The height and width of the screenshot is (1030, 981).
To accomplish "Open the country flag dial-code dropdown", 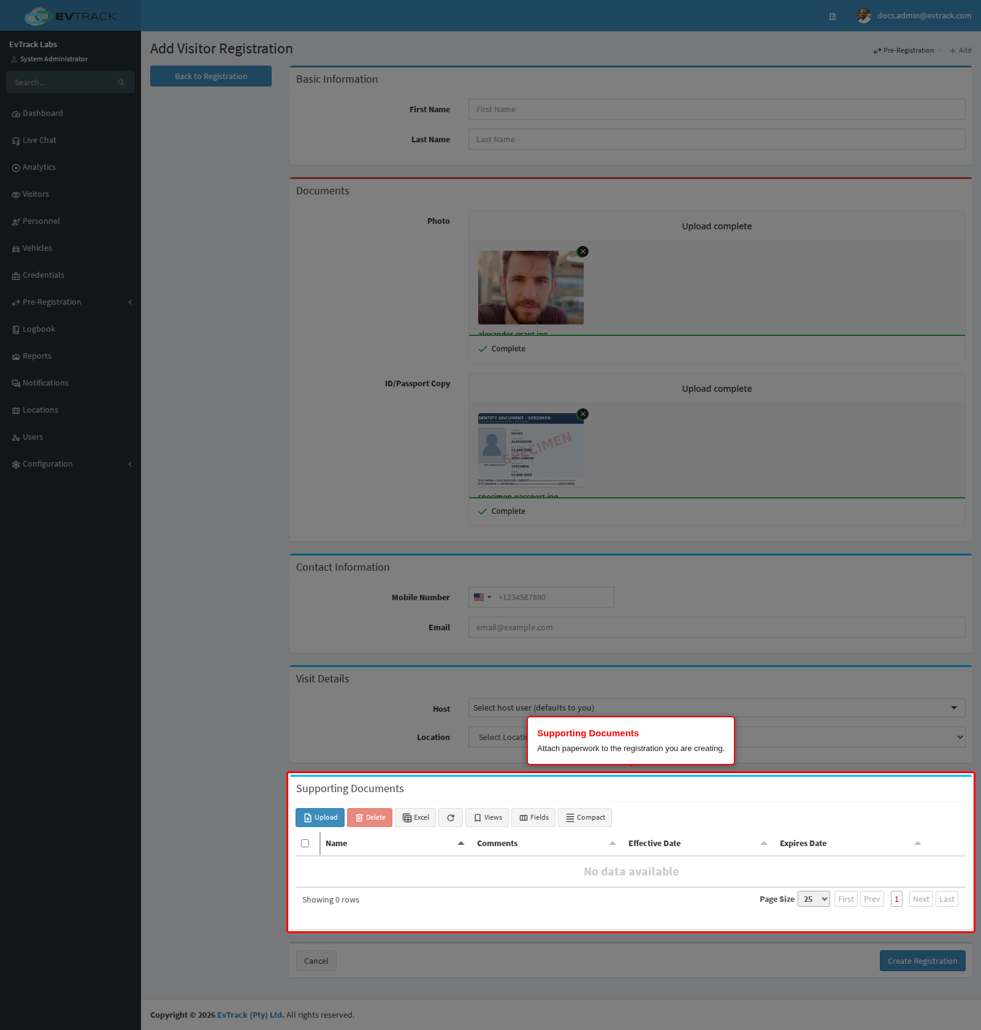I will pos(483,597).
